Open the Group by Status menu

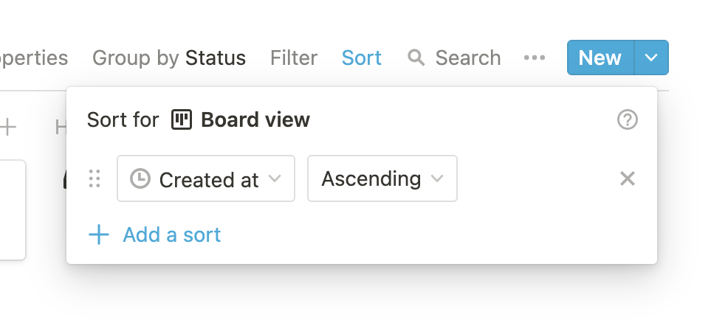pos(169,58)
